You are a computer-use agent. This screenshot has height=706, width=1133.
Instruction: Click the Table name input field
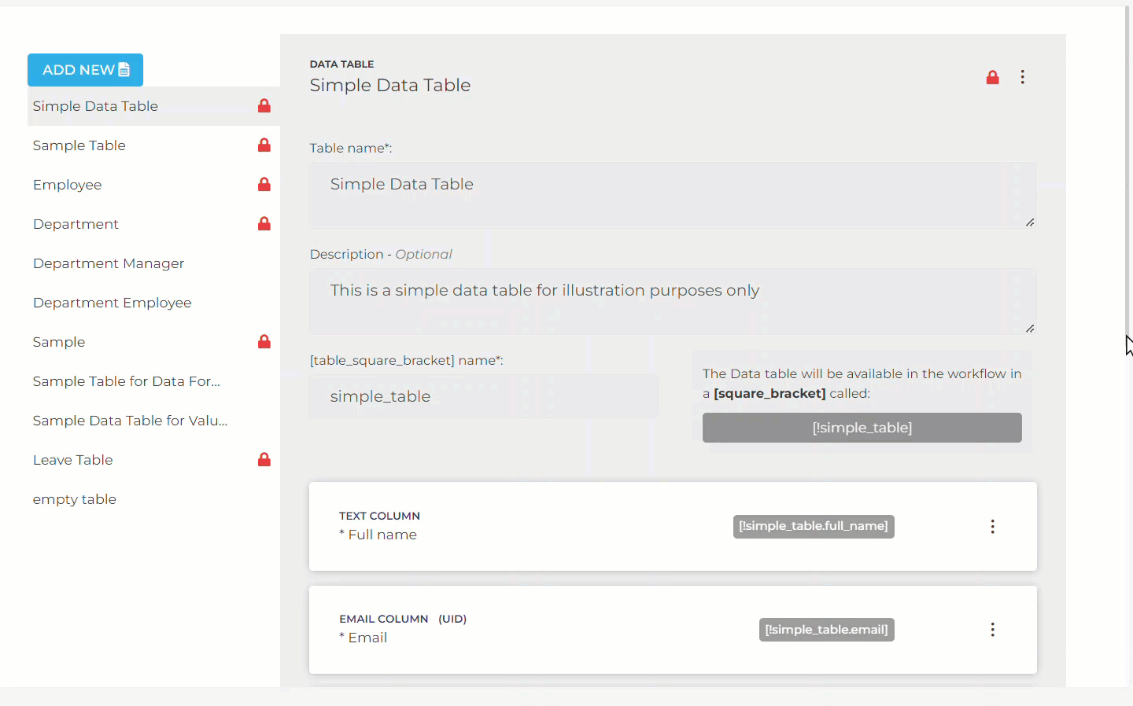pos(673,195)
